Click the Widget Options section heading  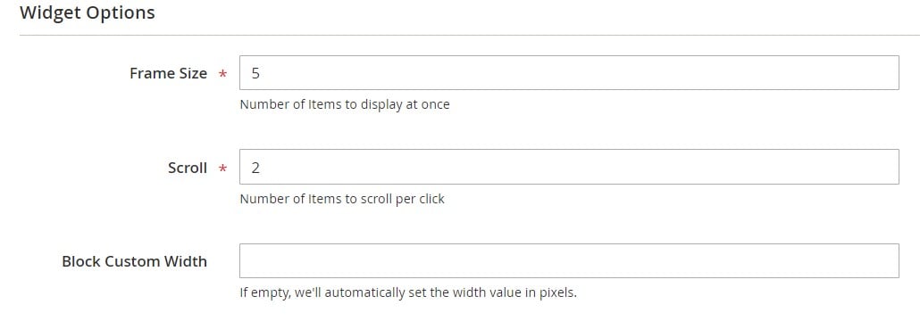point(88,12)
